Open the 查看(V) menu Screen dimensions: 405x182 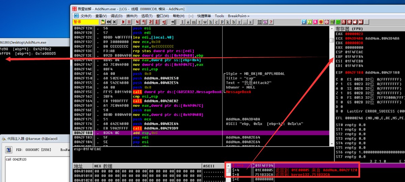101,16
